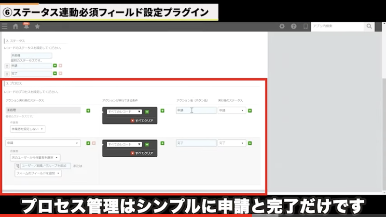Screen dimensions: 386x217
Task: Expand the フォームのフィールドを追加 dropdown
Action: pos(38,174)
